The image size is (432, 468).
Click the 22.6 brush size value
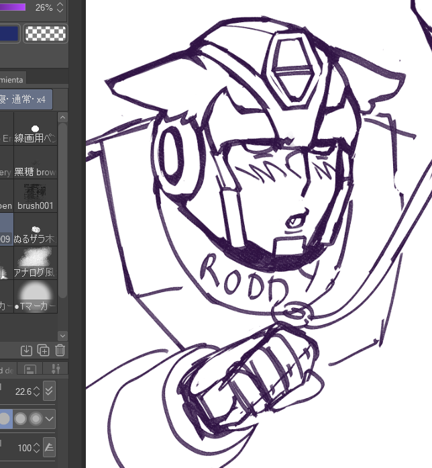click(x=23, y=391)
